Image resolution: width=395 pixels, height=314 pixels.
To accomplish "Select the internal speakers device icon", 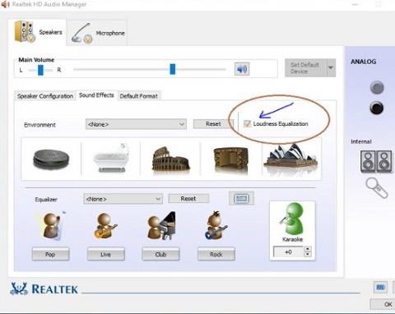I will click(376, 161).
